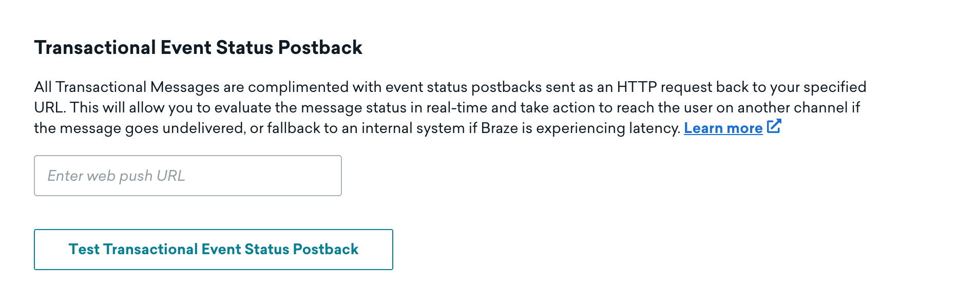Click the word undelivered in the paragraph
The height and width of the screenshot is (304, 957).
tap(203, 128)
